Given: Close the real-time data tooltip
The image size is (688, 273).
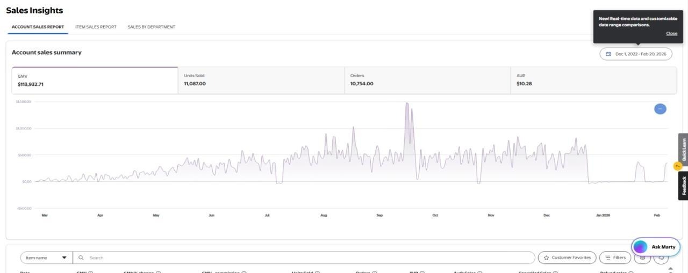Looking at the screenshot, I should click(671, 33).
